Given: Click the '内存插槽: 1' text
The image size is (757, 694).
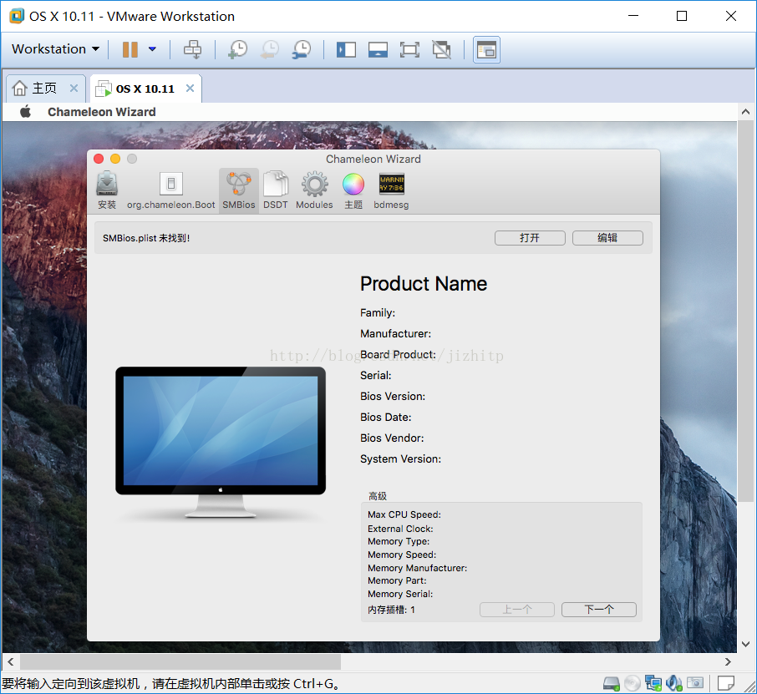Looking at the screenshot, I should click(391, 610).
